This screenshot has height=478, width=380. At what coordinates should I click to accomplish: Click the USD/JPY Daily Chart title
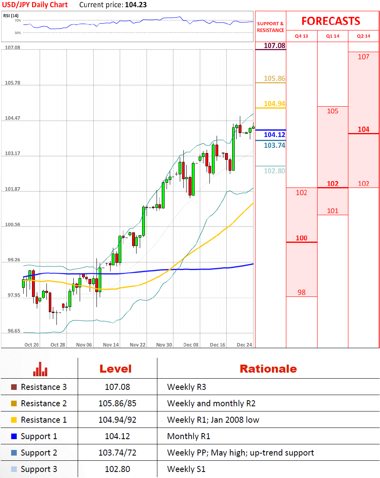tap(35, 5)
